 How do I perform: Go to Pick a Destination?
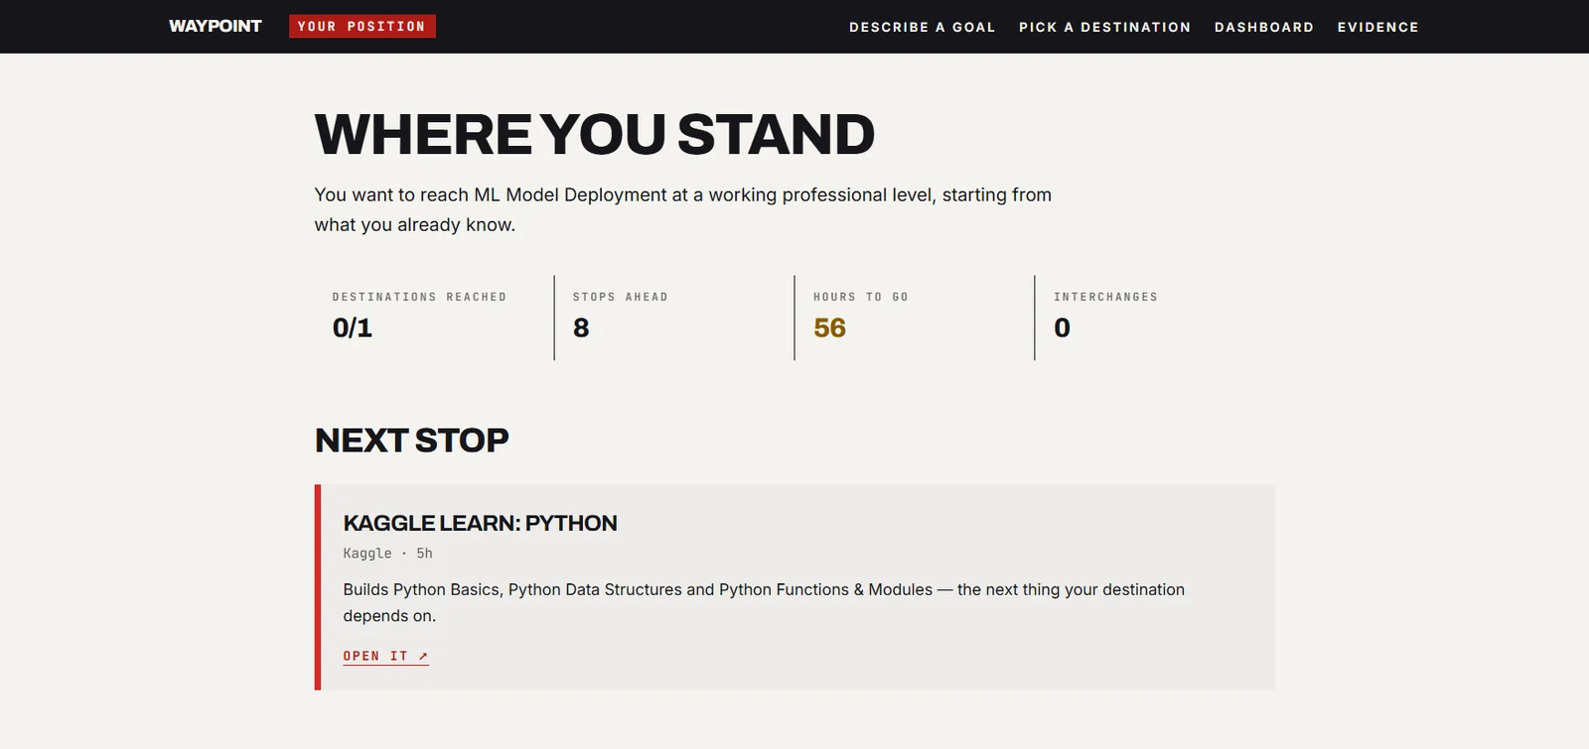click(x=1104, y=27)
